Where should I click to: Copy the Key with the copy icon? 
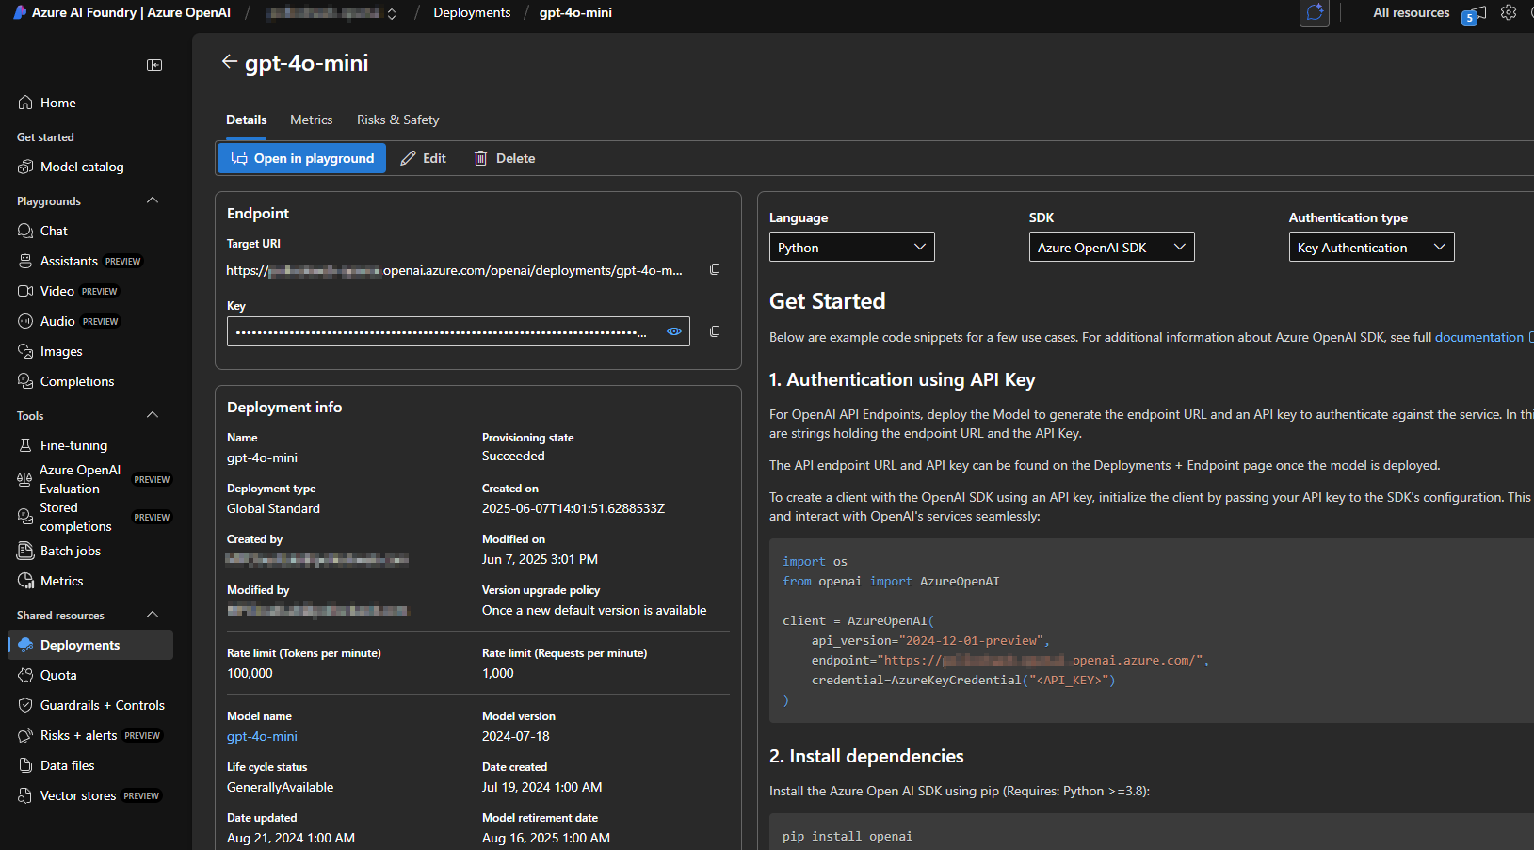[x=715, y=331]
